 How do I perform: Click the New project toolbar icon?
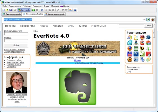click(x=3, y=10)
